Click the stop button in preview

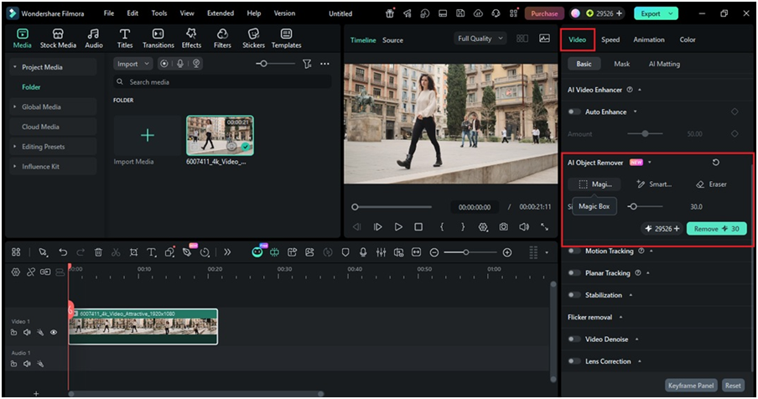(418, 226)
